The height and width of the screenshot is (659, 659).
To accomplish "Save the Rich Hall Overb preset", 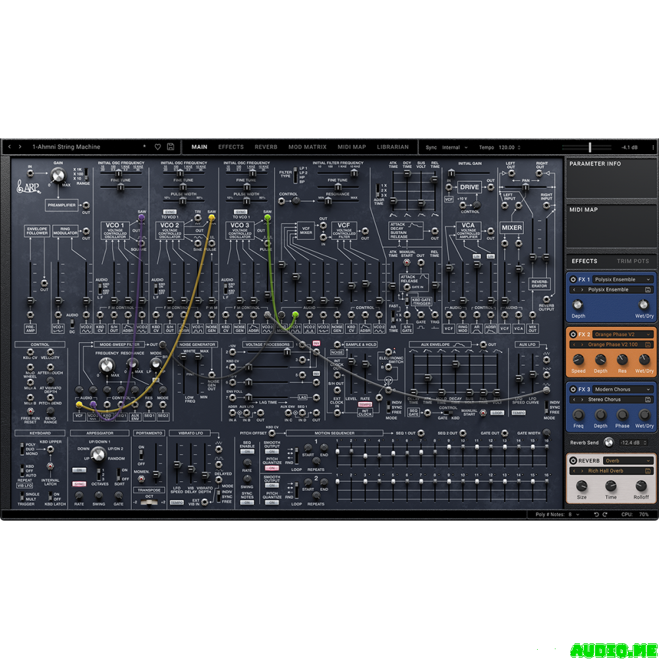I will pos(648,471).
